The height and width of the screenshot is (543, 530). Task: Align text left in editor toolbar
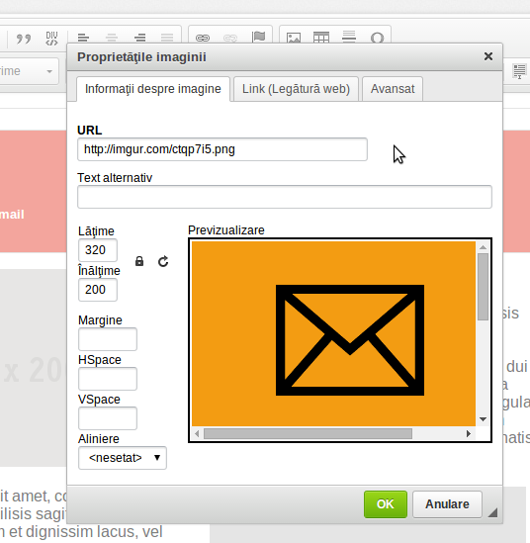point(83,38)
